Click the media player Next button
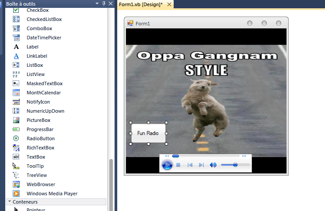 [201, 165]
